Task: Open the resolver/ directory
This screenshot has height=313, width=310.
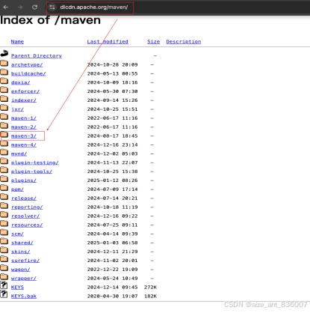Action: pos(25,216)
